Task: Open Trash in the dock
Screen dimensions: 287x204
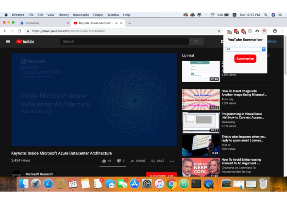Action: [x=263, y=183]
